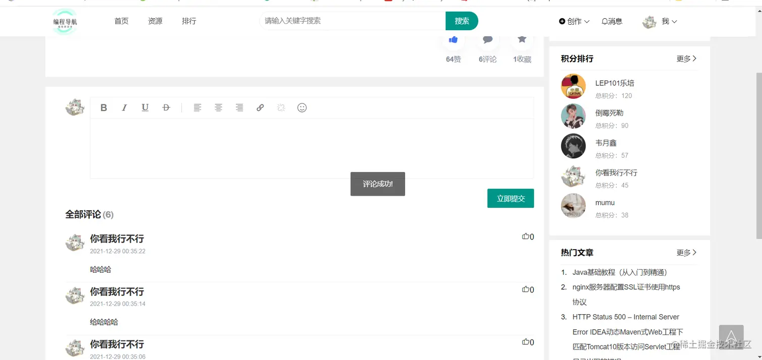Click the header user avatar
Screen dimensions: 762x360
tap(649, 22)
